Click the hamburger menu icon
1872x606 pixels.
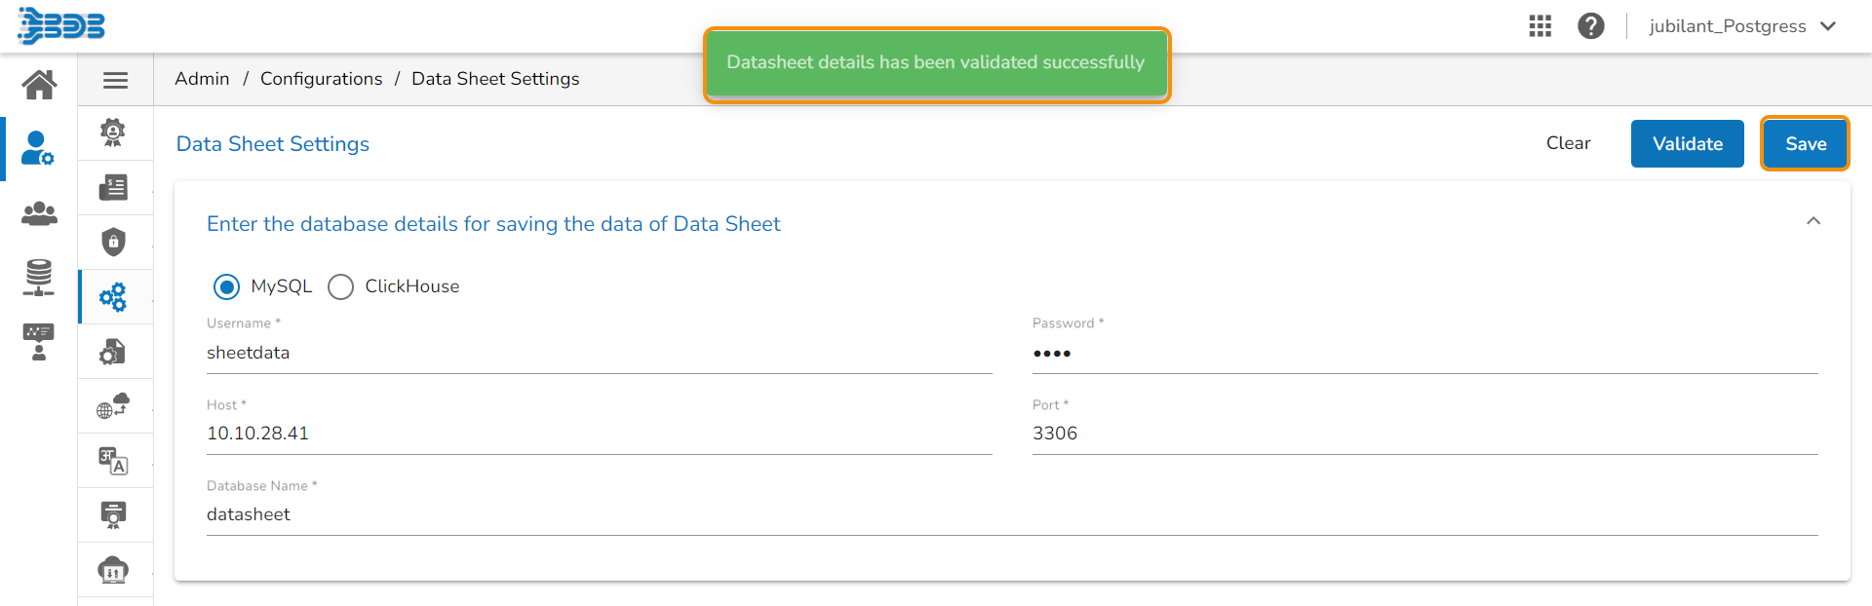pyautogui.click(x=115, y=80)
